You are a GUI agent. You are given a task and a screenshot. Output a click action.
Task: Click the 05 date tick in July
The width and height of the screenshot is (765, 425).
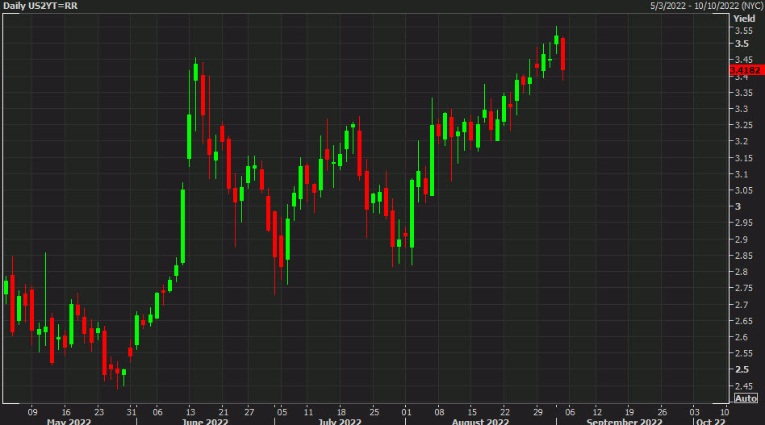282,412
